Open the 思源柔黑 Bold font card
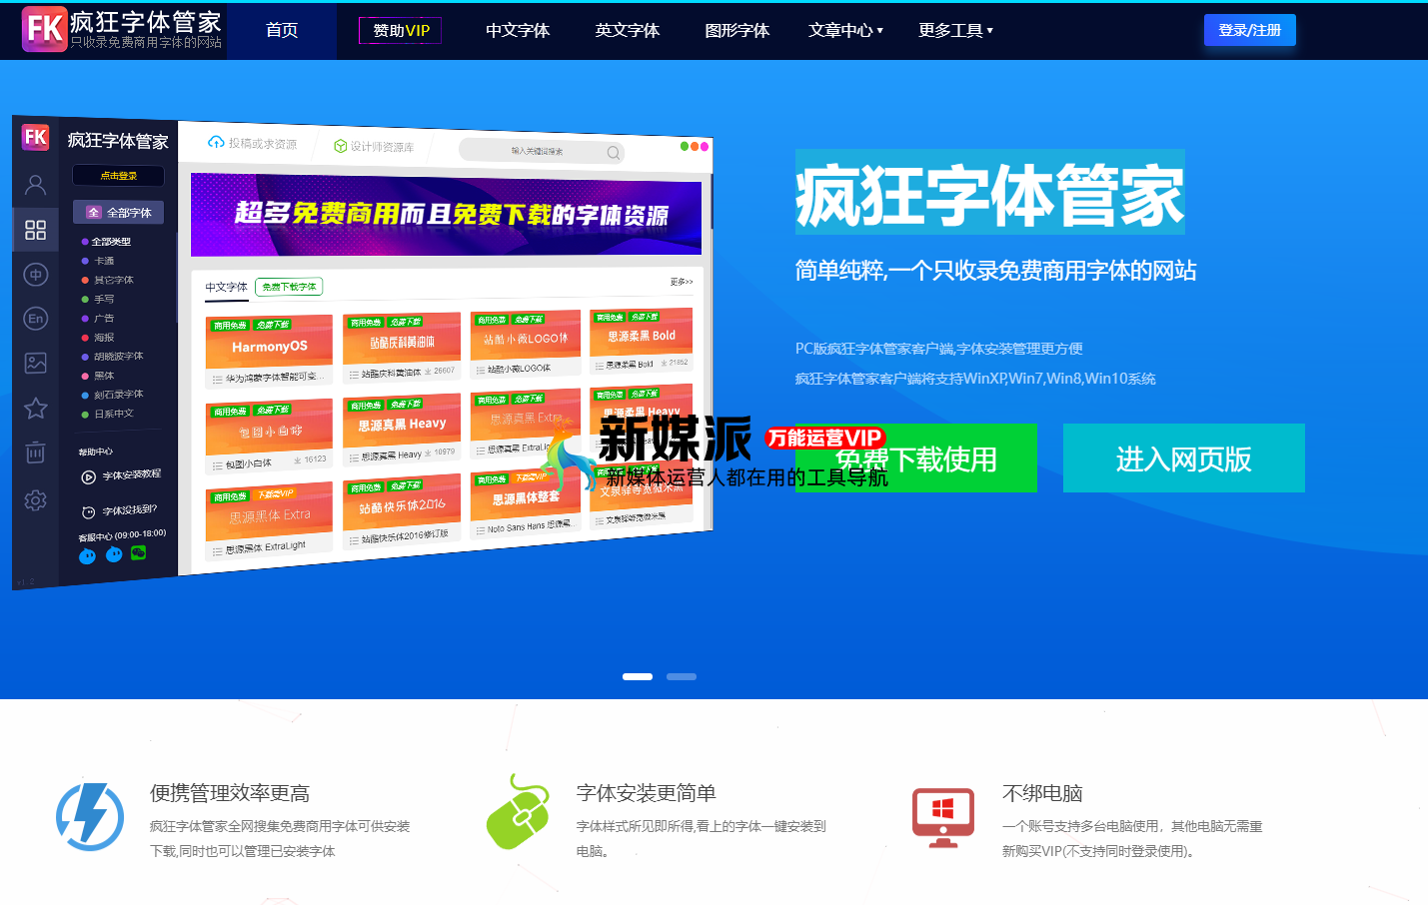 point(642,341)
